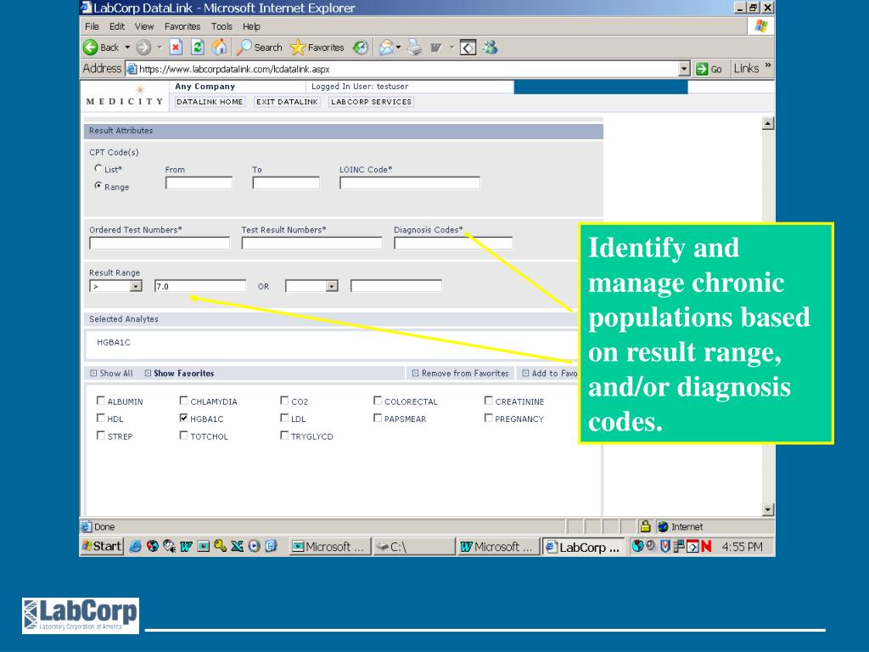Screen dimensions: 869x652
Task: Print the page using the printer icon
Action: click(x=414, y=48)
